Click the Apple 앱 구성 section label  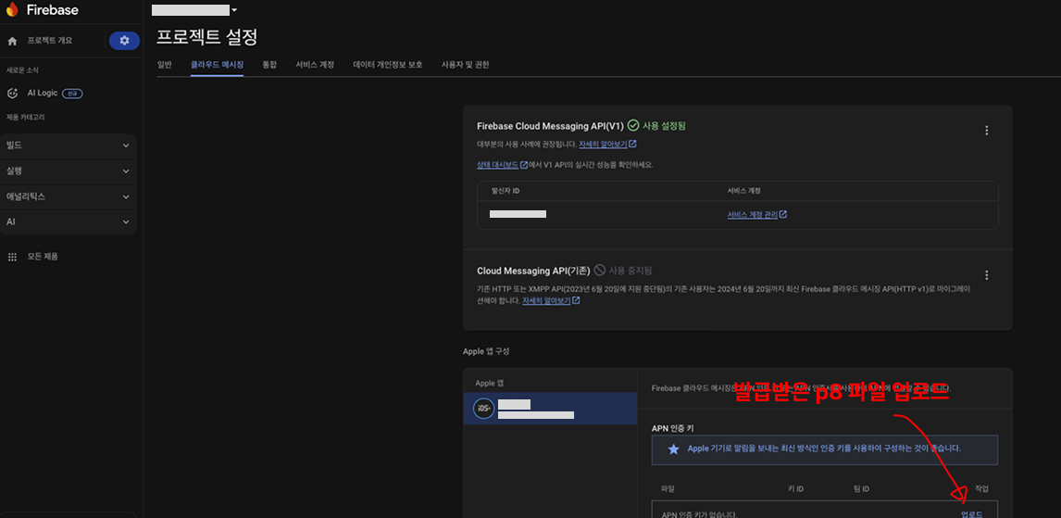(486, 351)
